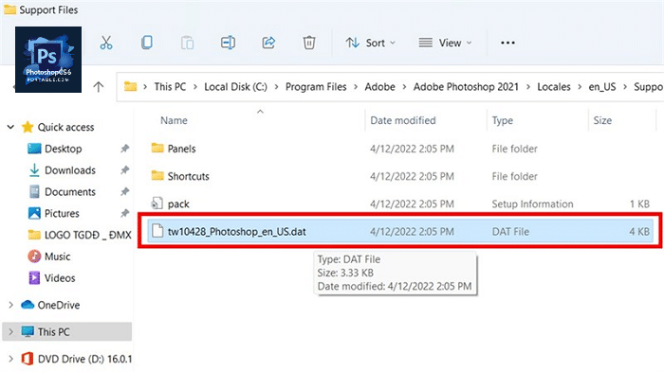Click 4 KB size of DAT file
The height and width of the screenshot is (372, 664).
[639, 232]
